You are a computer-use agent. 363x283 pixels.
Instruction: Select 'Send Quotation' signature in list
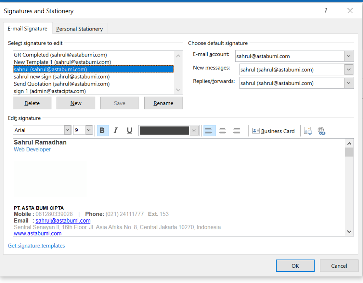[x=62, y=84]
